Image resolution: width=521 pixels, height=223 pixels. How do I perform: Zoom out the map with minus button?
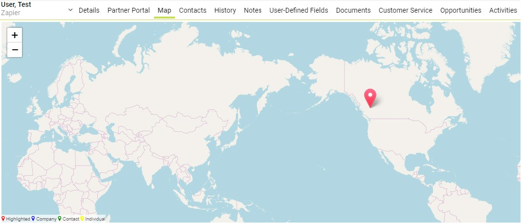[x=15, y=50]
